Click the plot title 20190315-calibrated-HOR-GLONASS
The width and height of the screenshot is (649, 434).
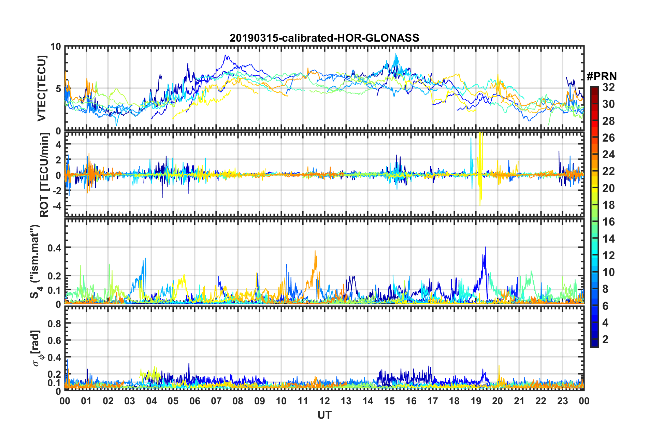pyautogui.click(x=324, y=38)
